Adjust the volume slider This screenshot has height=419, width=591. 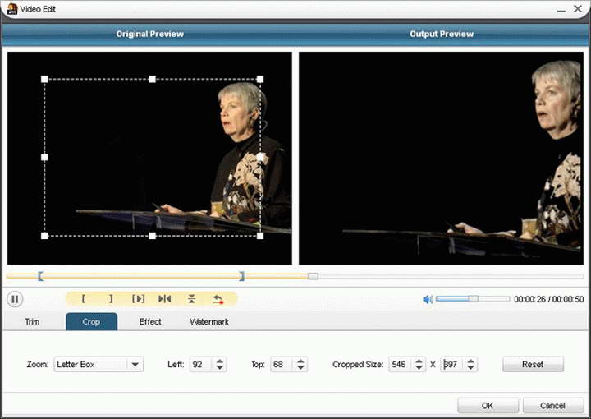pos(473,299)
